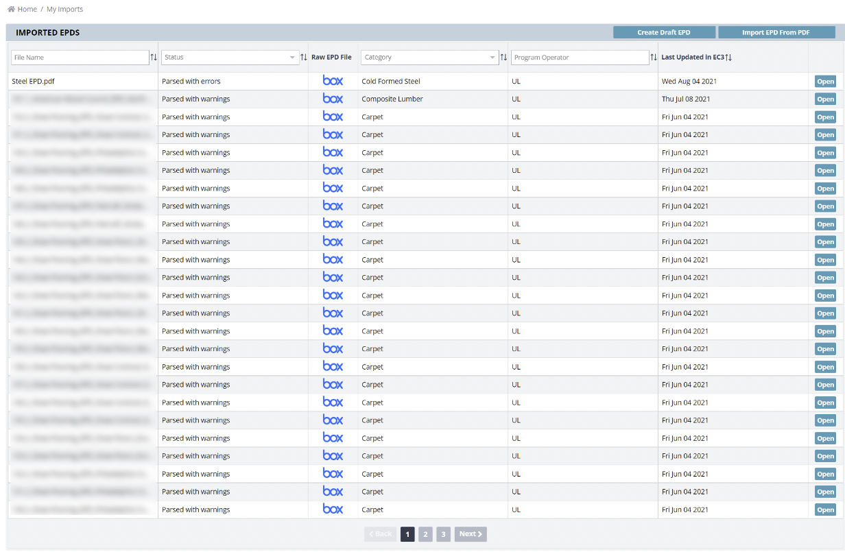The height and width of the screenshot is (552, 845).
Task: Navigate to My Imports breadcrumb
Action: pyautogui.click(x=64, y=10)
